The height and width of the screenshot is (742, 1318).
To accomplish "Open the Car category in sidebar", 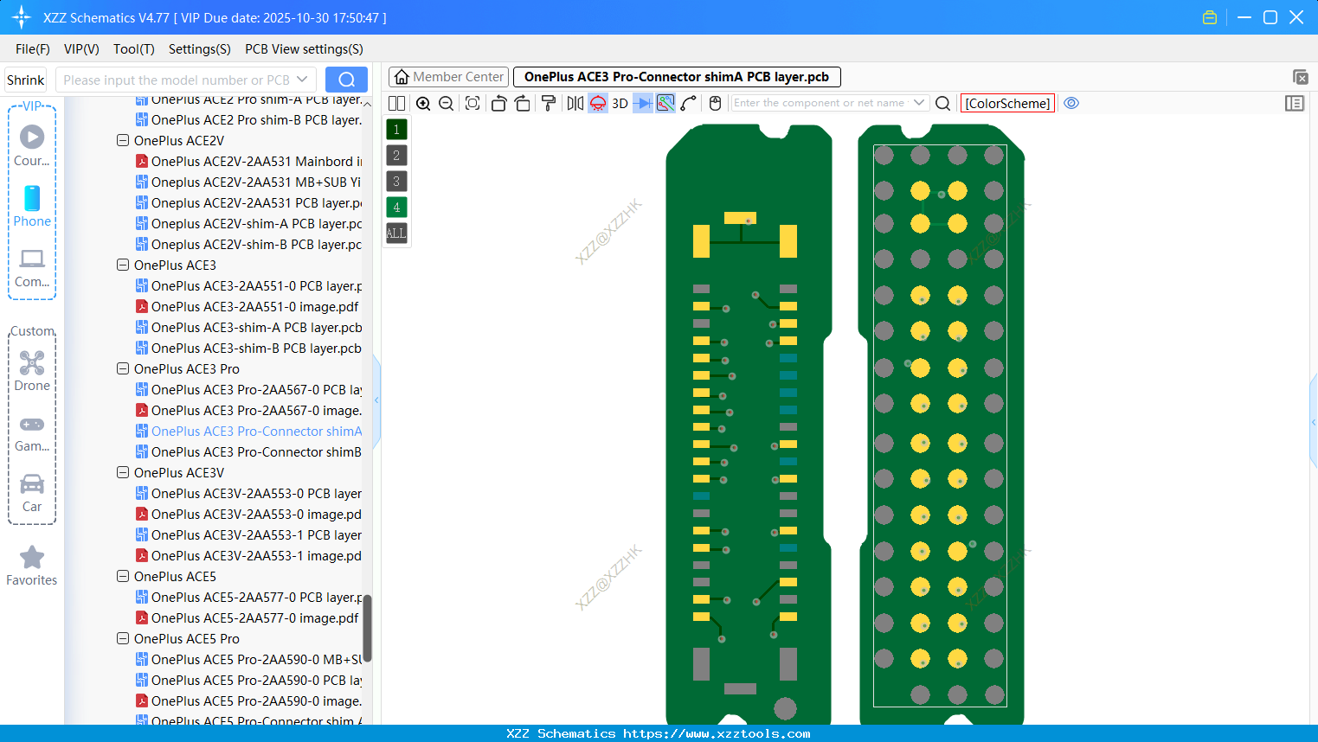I will (32, 493).
